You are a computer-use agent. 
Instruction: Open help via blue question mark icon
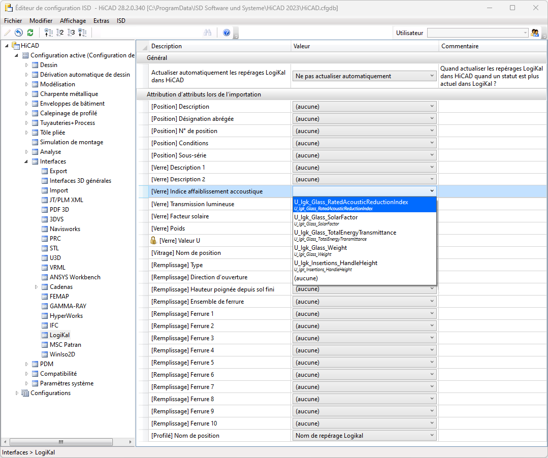pos(227,32)
